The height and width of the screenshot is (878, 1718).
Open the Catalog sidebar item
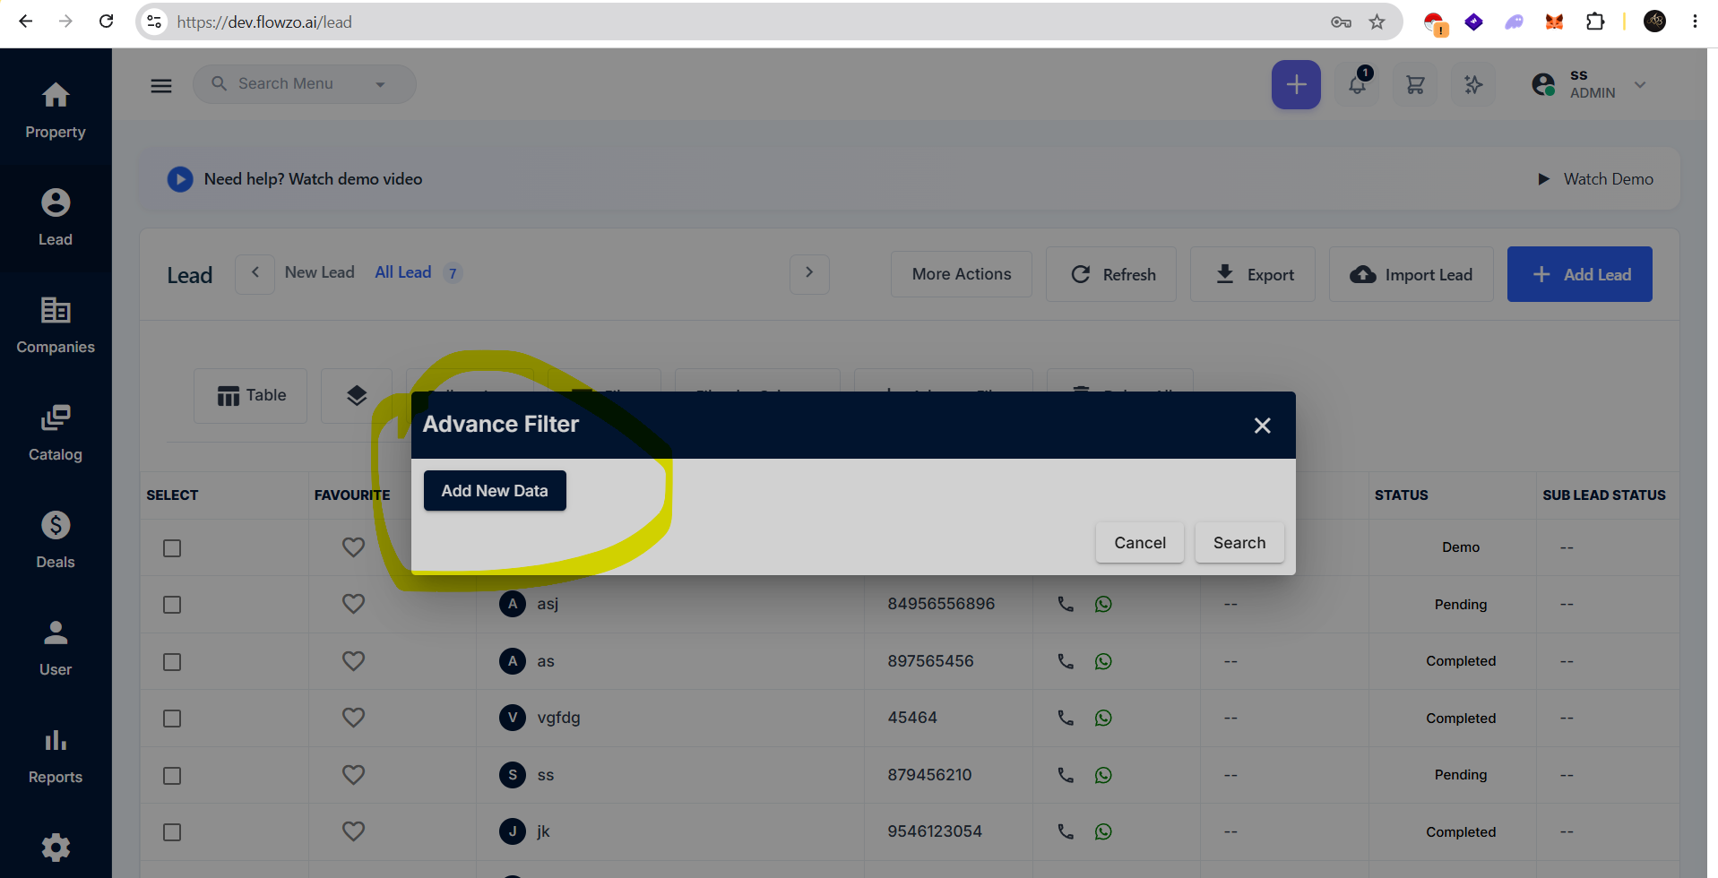pyautogui.click(x=56, y=433)
